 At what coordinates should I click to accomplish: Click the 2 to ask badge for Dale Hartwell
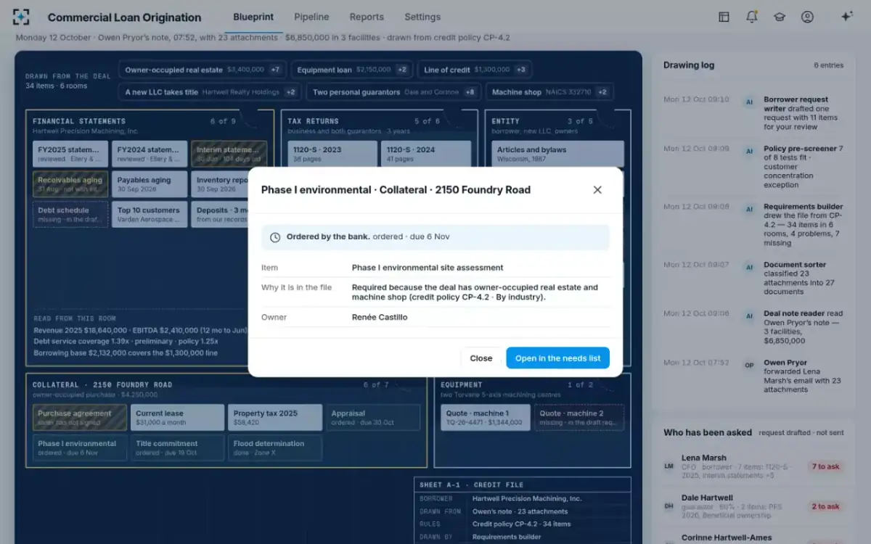pos(825,506)
